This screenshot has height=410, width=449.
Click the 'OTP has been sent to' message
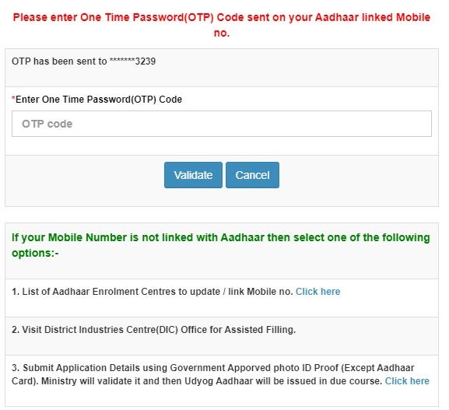[x=59, y=61]
